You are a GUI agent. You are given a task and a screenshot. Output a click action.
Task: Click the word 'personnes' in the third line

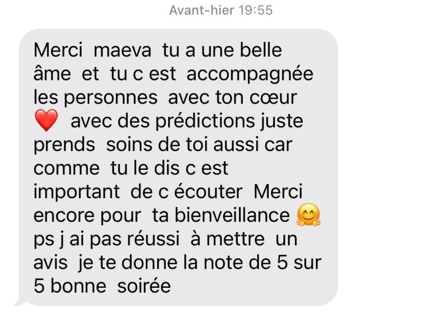110,98
